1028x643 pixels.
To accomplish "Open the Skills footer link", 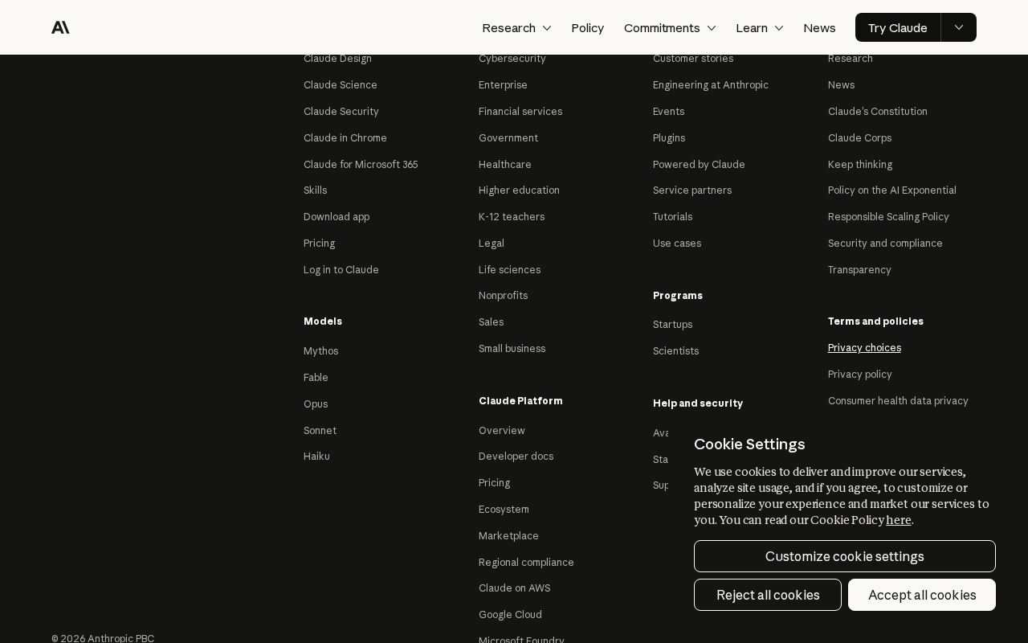I will coord(315,190).
